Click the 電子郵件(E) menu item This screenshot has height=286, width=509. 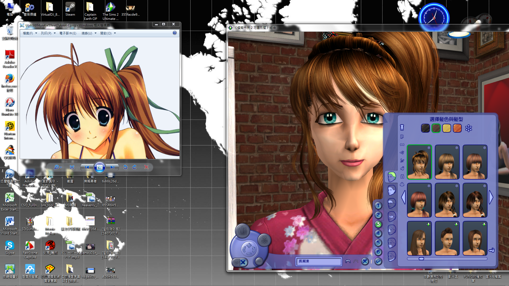68,33
